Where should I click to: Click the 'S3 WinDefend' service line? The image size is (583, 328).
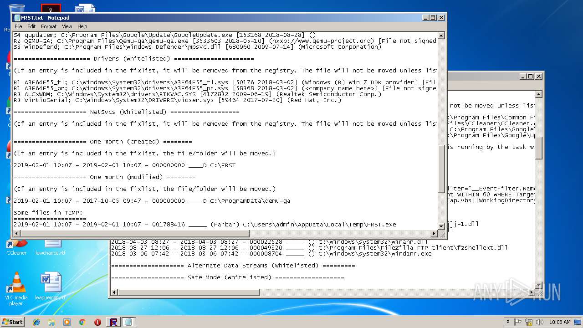coord(197,46)
